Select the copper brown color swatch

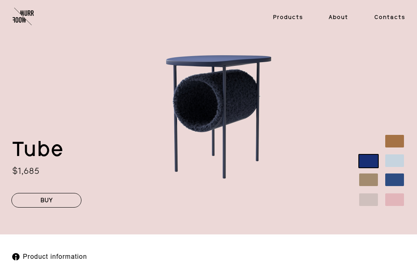coord(394,141)
